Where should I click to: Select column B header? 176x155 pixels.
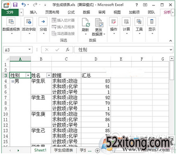pyautogui.click(x=41, y=59)
